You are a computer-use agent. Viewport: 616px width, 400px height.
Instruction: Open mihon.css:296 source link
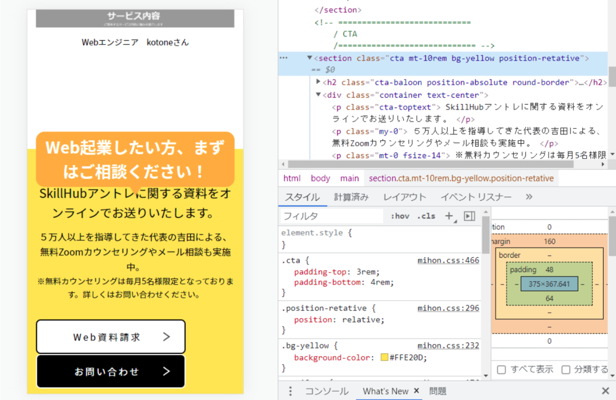(448, 308)
